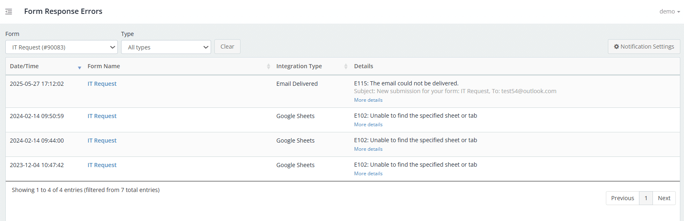Image resolution: width=684 pixels, height=221 pixels.
Task: Show More details for 2024-02-14 09:50:59 error
Action: pyautogui.click(x=368, y=125)
